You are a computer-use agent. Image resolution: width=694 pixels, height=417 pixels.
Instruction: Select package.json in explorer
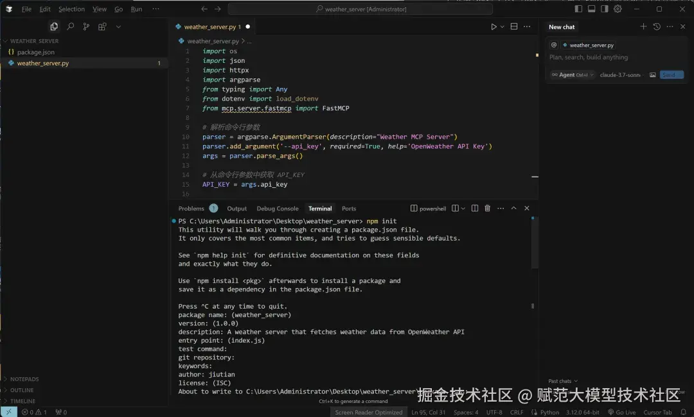tap(84, 52)
